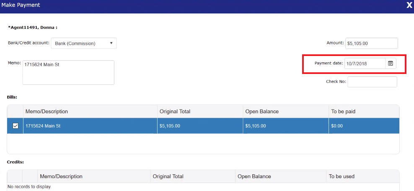Select the To be paid column header
This screenshot has height=191, width=414.
(x=343, y=112)
